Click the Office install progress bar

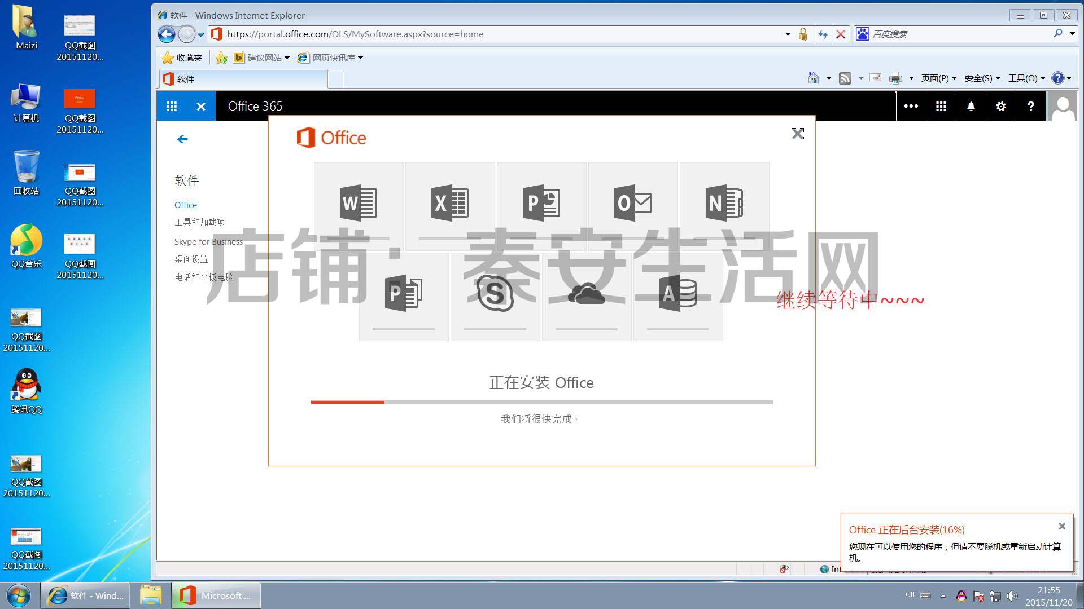pos(542,402)
